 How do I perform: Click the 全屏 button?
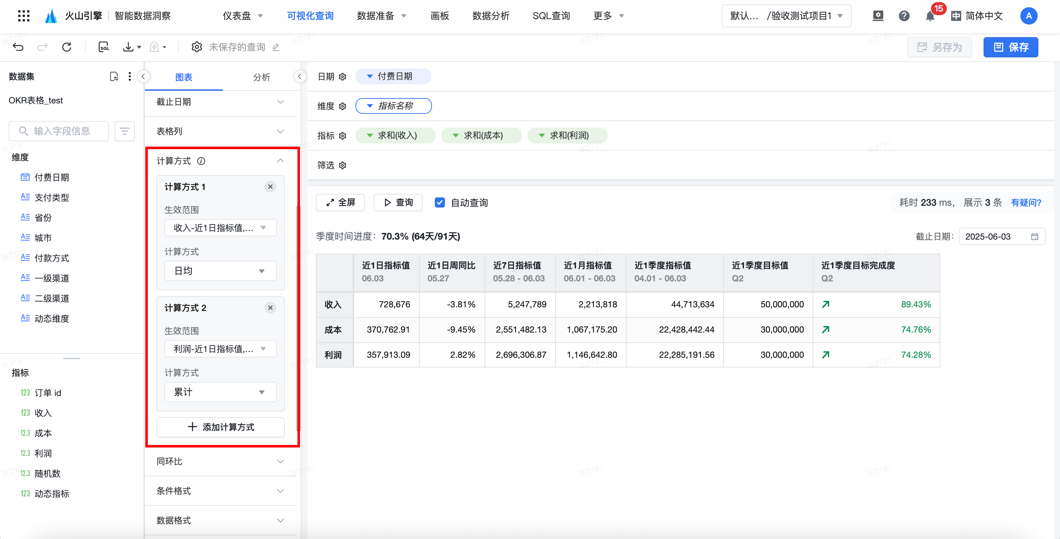click(x=340, y=202)
